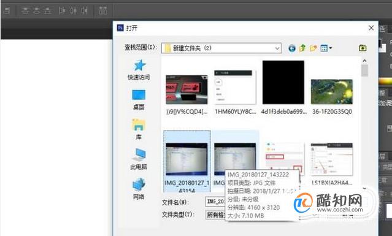
Task: Select the 桌面 desktop location
Action: point(139,100)
